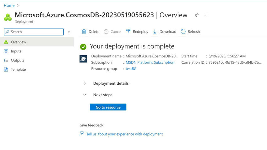Open the testRG resource group link
Image resolution: width=267 pixels, height=150 pixels.
tap(131, 69)
